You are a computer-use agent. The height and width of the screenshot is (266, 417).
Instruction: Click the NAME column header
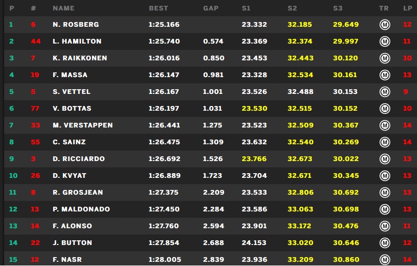[64, 8]
